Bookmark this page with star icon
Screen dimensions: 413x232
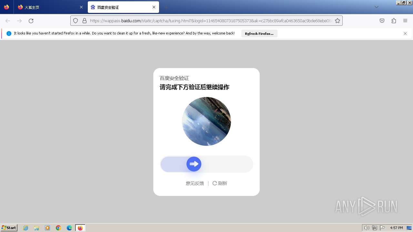(337, 21)
